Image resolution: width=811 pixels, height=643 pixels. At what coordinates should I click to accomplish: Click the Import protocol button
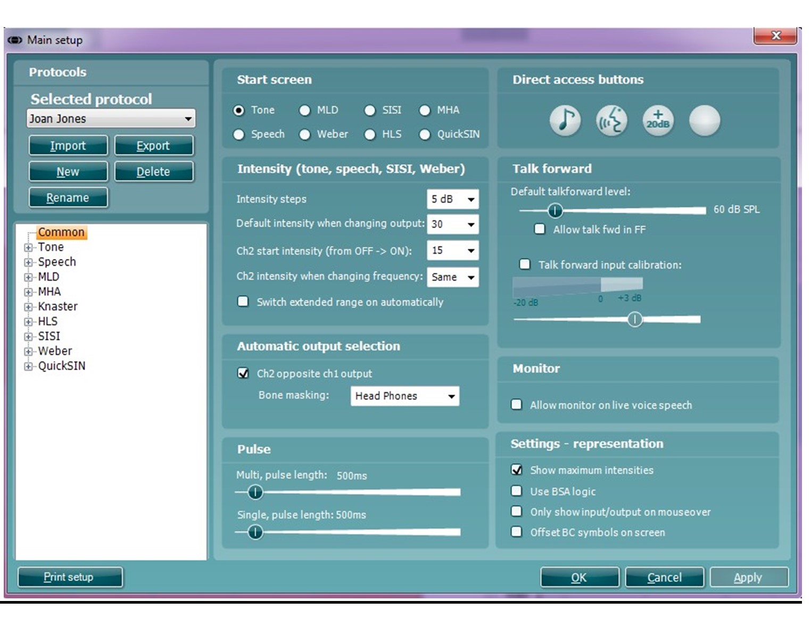point(68,146)
